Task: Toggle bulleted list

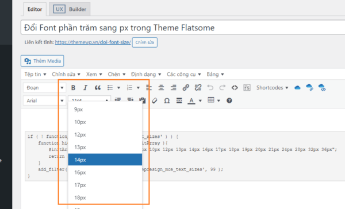Action: click(110, 88)
